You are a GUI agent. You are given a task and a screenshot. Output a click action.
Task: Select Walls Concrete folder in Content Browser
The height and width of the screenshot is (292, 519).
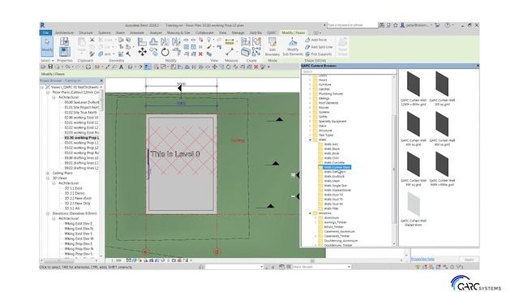pos(332,163)
